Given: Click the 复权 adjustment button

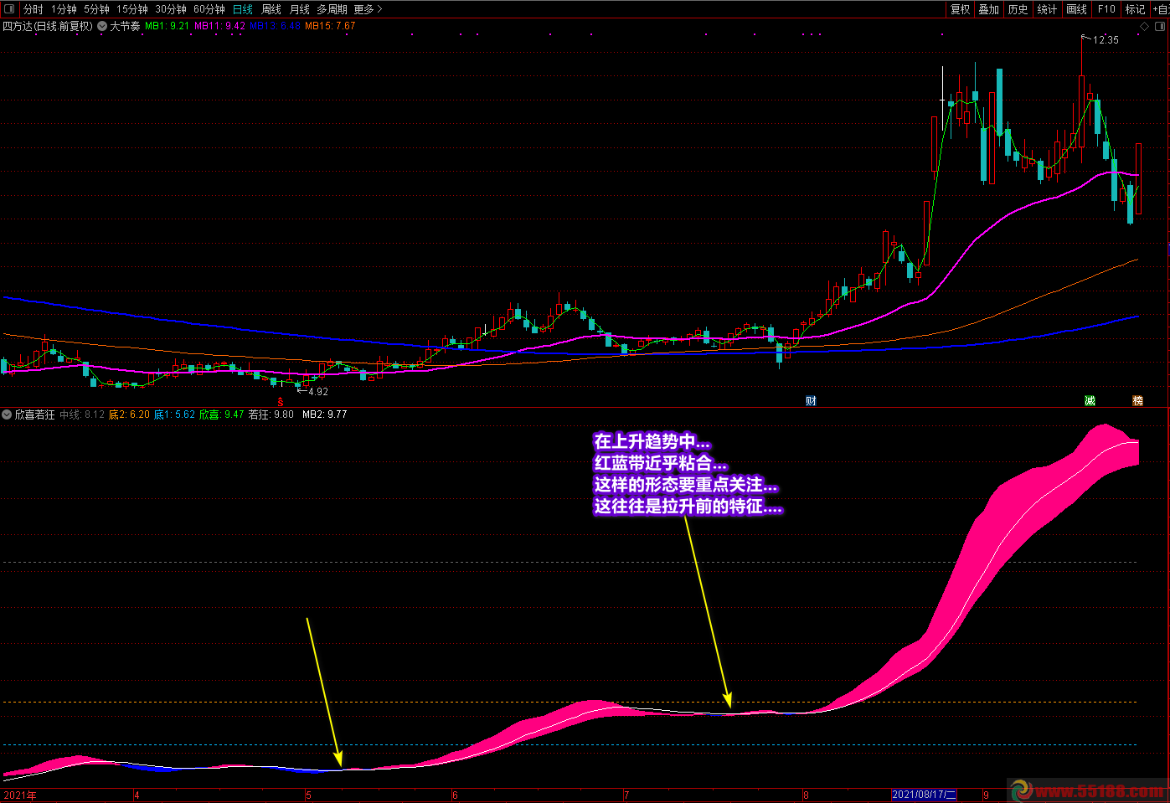Looking at the screenshot, I should (960, 9).
